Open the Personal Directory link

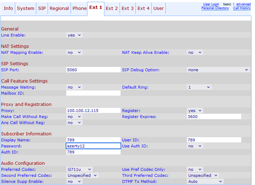point(215,8)
